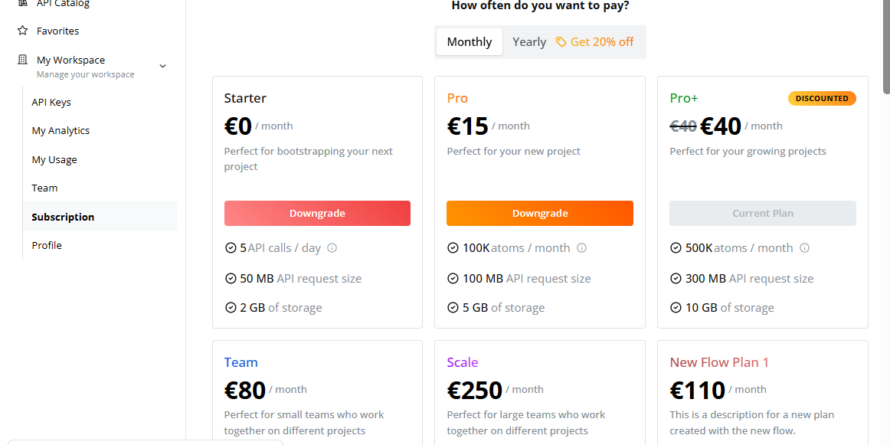Select Monthly billing option
Image resolution: width=890 pixels, height=445 pixels.
click(470, 42)
